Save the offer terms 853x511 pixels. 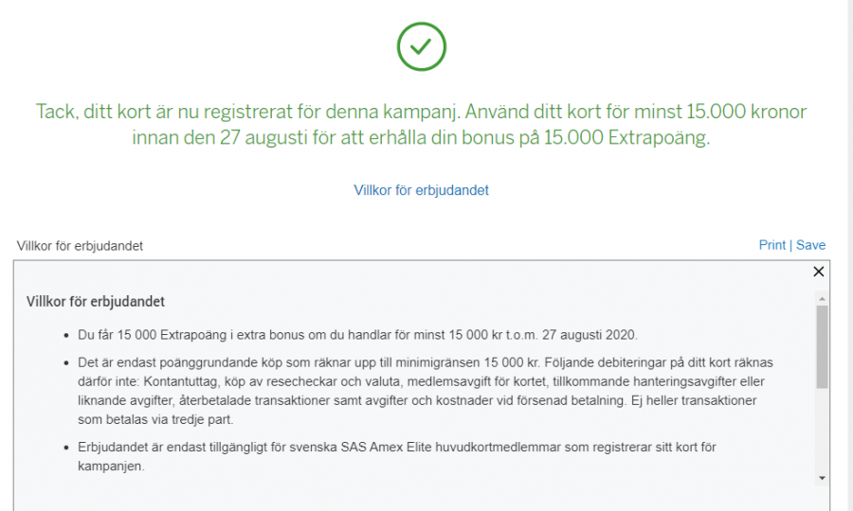tap(810, 245)
